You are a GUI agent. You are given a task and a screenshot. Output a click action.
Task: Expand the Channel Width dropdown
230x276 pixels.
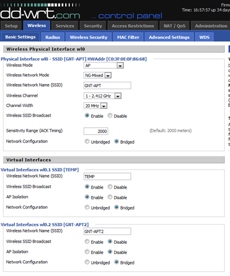(95, 106)
